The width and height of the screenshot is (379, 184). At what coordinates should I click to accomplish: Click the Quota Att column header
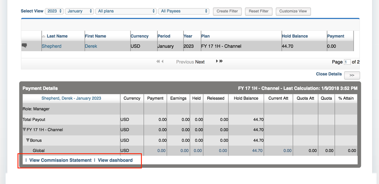point(305,98)
